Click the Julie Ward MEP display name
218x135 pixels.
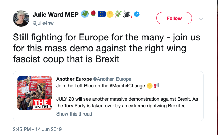point(56,14)
